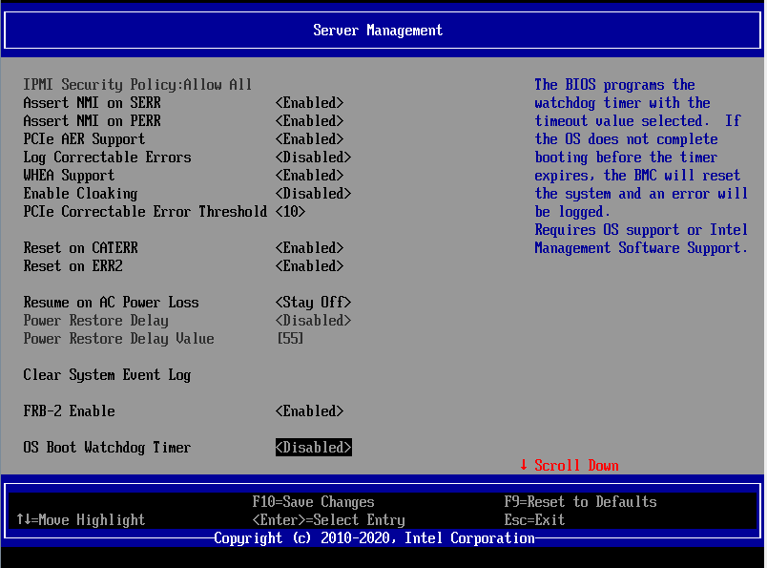The width and height of the screenshot is (767, 568).
Task: Click Power Restore Delay Value field 55
Action: [290, 338]
